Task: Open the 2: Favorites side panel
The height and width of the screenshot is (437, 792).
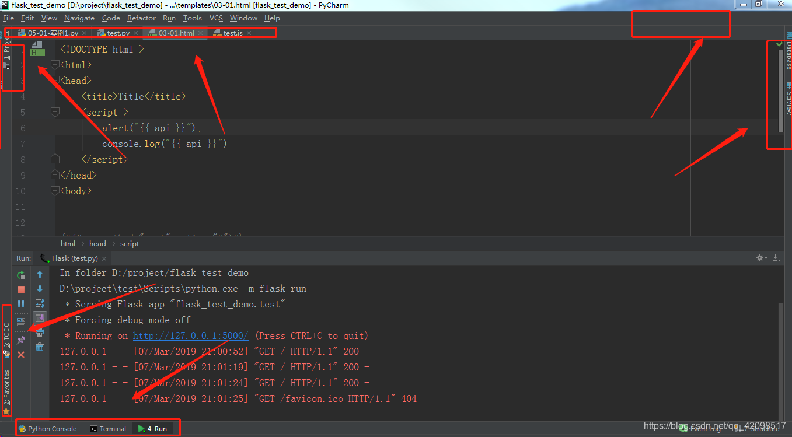Action: tap(6, 392)
